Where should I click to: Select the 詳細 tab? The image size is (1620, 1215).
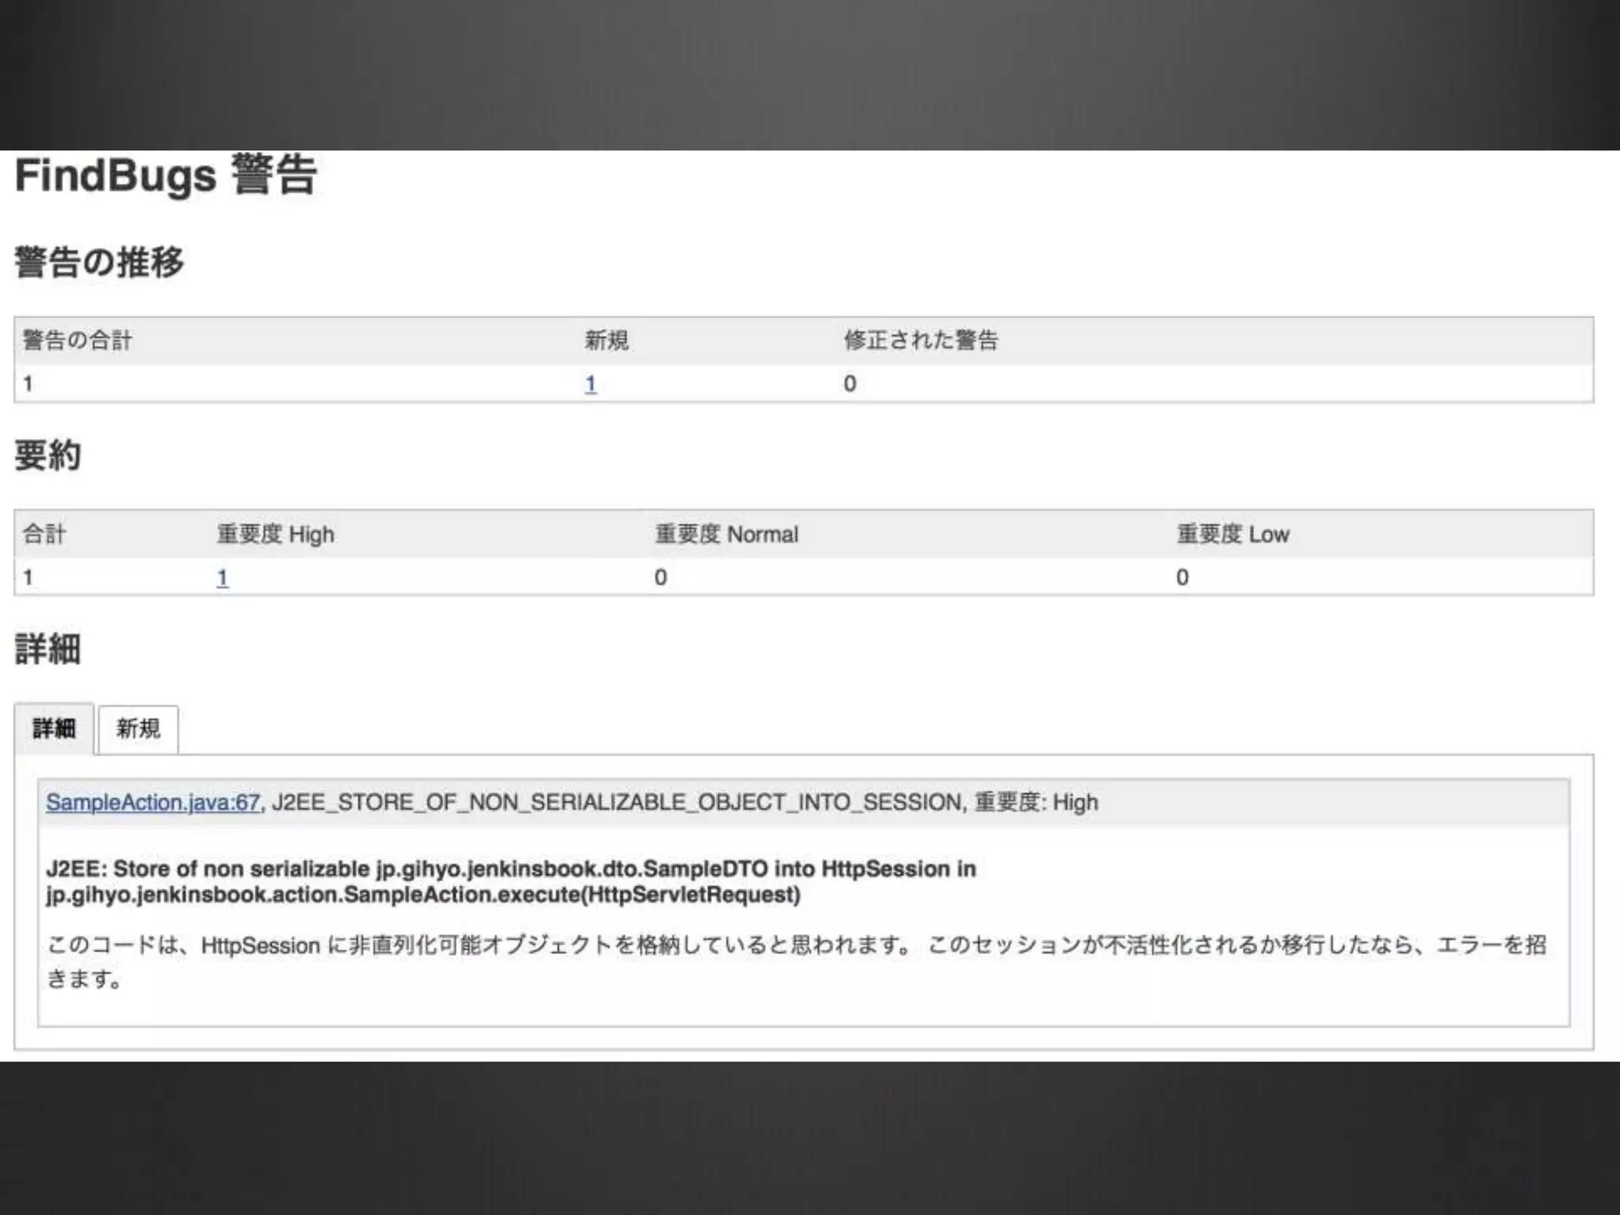point(55,729)
